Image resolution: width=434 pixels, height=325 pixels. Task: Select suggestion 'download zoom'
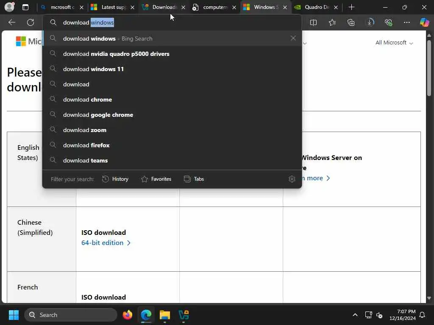click(172, 129)
